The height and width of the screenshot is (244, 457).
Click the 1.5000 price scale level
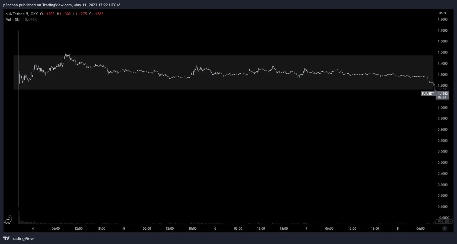[443, 52]
